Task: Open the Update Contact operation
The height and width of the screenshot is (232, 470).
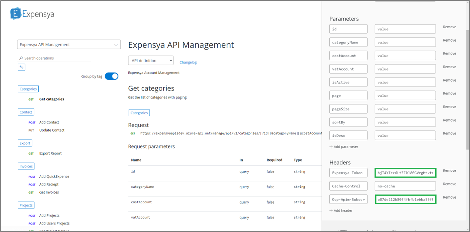Action: point(52,130)
